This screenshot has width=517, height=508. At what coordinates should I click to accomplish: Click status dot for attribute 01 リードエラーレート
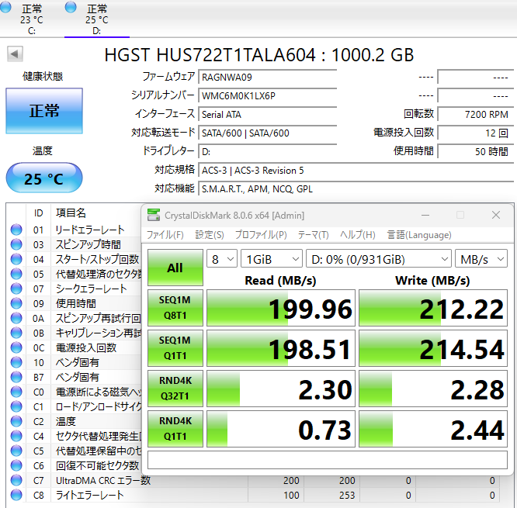(16, 230)
